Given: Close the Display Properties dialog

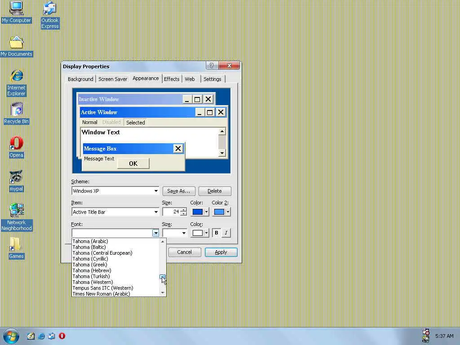Looking at the screenshot, I should 229,66.
